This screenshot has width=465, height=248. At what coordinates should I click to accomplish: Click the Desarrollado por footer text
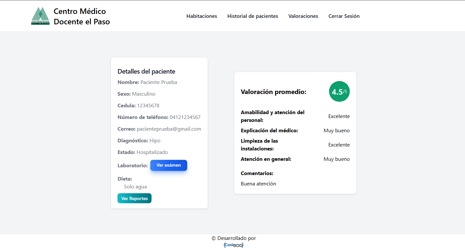point(234,238)
